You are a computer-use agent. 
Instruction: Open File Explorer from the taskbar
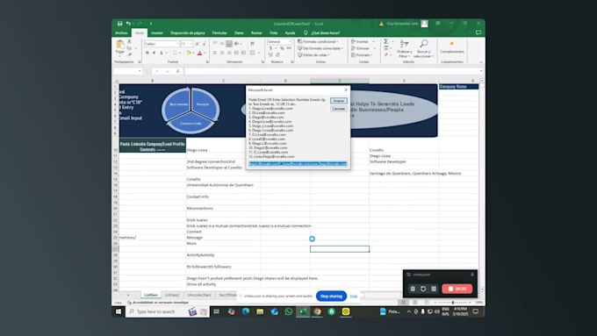pyautogui.click(x=260, y=311)
